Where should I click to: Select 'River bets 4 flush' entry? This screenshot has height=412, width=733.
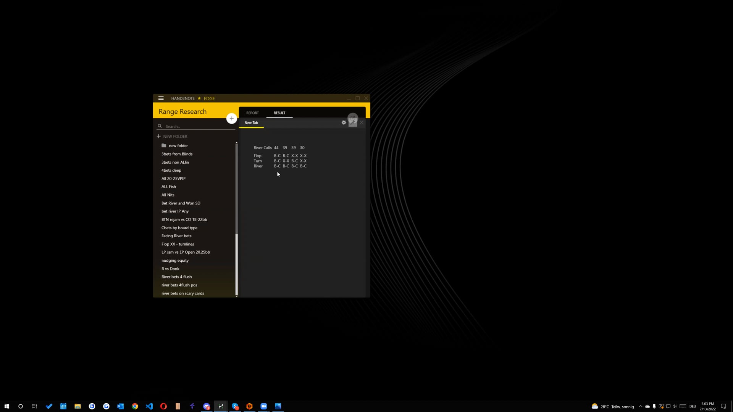(176, 277)
